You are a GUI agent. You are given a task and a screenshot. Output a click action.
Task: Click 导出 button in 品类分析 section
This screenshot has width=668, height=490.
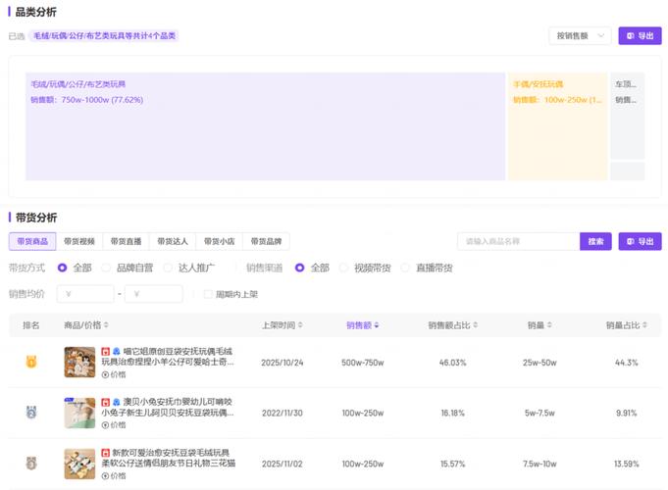tap(640, 35)
